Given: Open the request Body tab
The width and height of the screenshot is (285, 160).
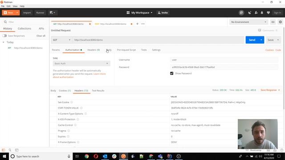Looking at the screenshot, I should click(x=109, y=50).
